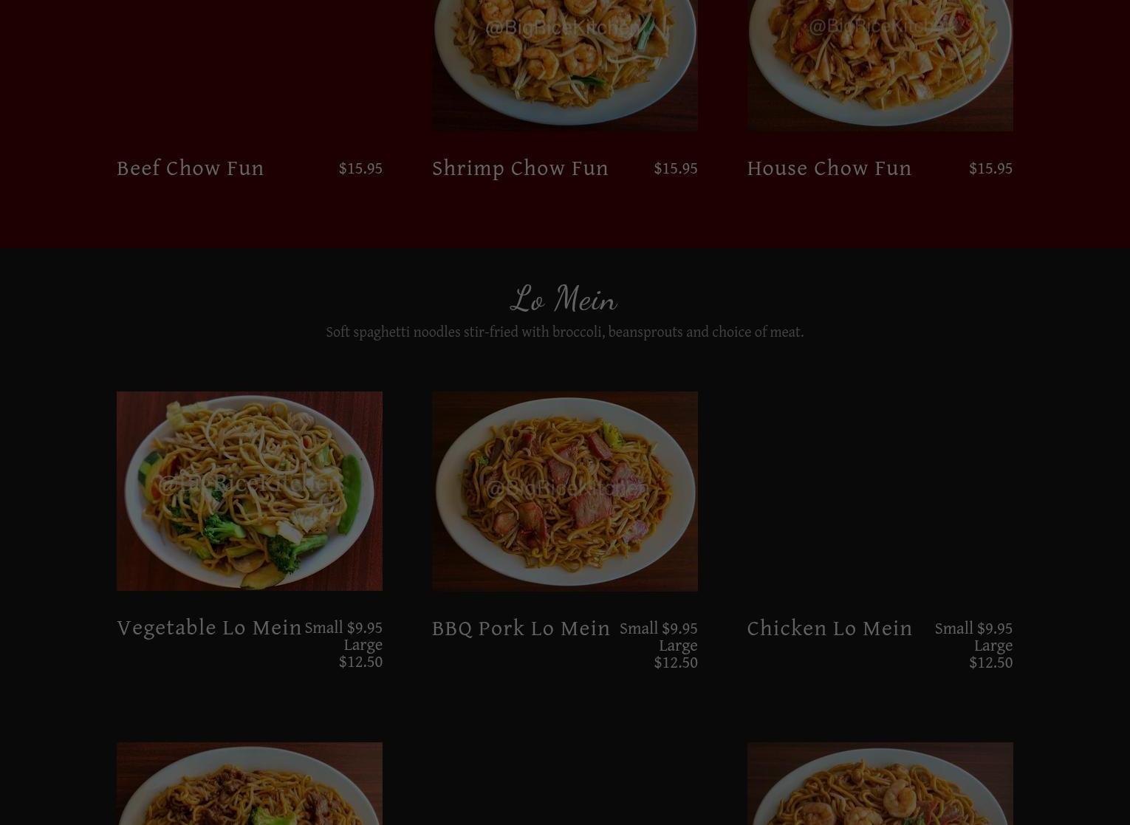Click the Vegetable Lo Mein item name

tap(210, 628)
